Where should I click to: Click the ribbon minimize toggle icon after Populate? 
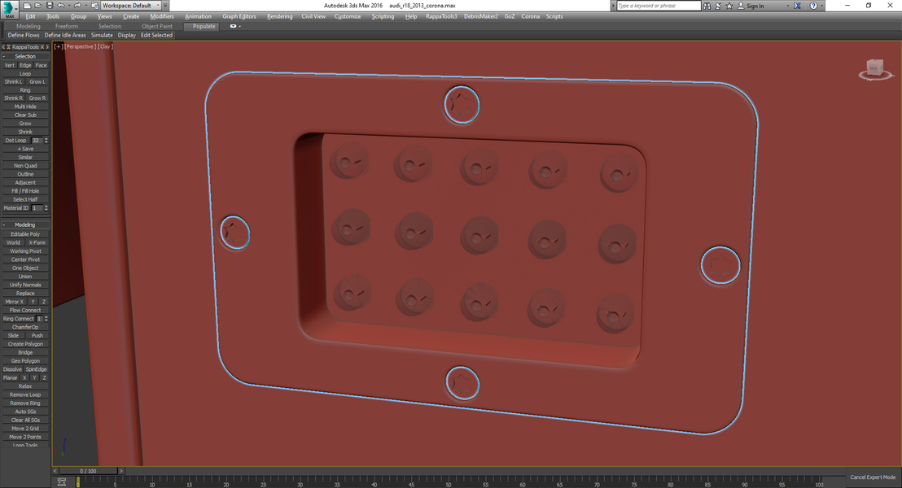pos(234,26)
